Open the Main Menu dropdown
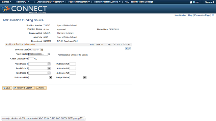Viewport: 216px width, 121px height. (x=23, y=2)
